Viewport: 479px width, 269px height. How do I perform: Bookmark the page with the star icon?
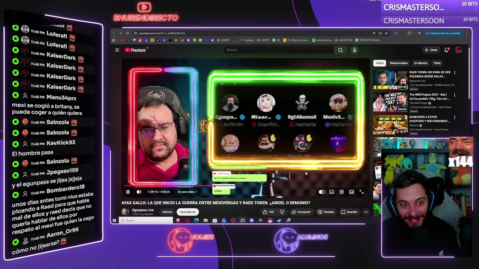pyautogui.click(x=387, y=33)
